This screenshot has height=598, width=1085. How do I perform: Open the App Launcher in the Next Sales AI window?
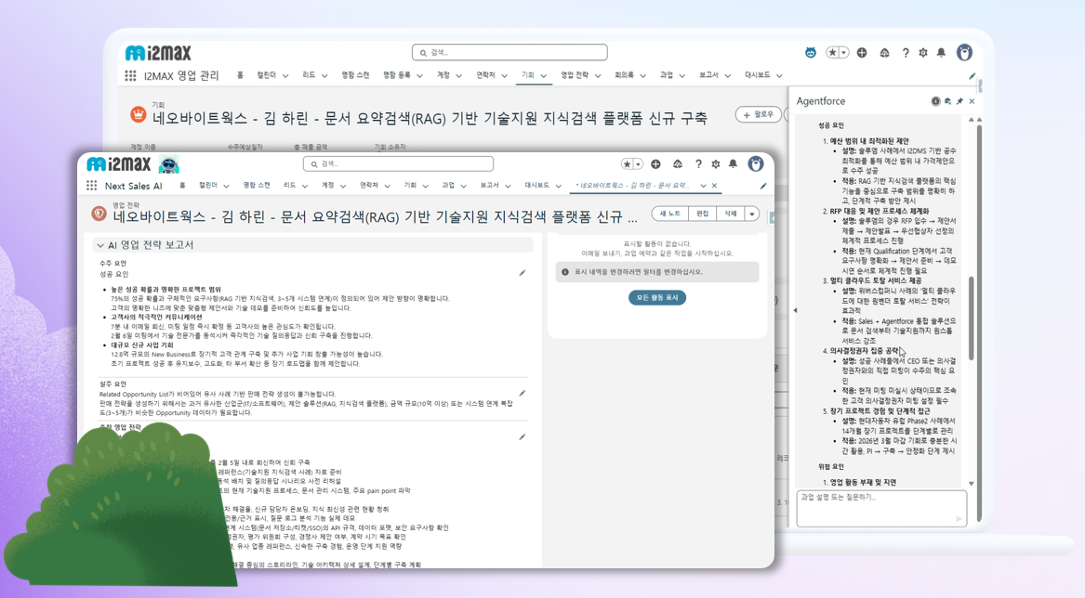click(91, 186)
